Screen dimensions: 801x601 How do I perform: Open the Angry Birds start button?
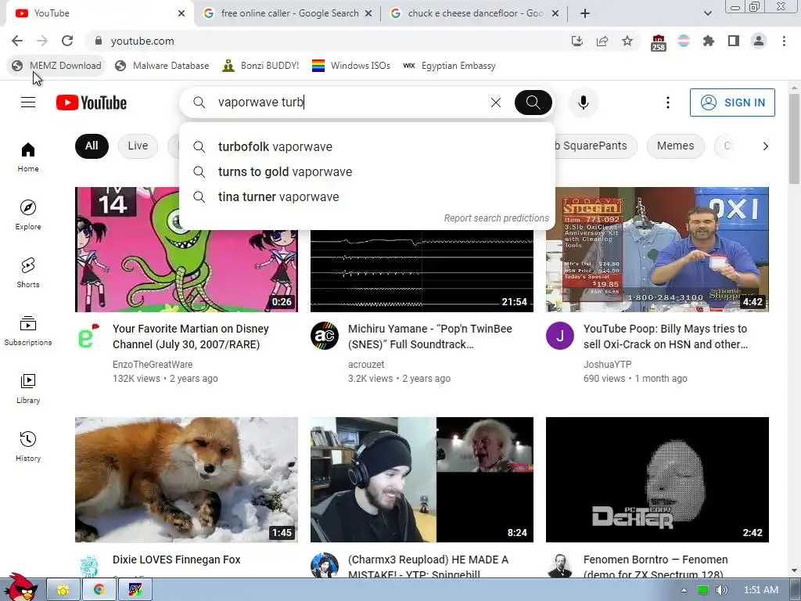click(x=20, y=588)
